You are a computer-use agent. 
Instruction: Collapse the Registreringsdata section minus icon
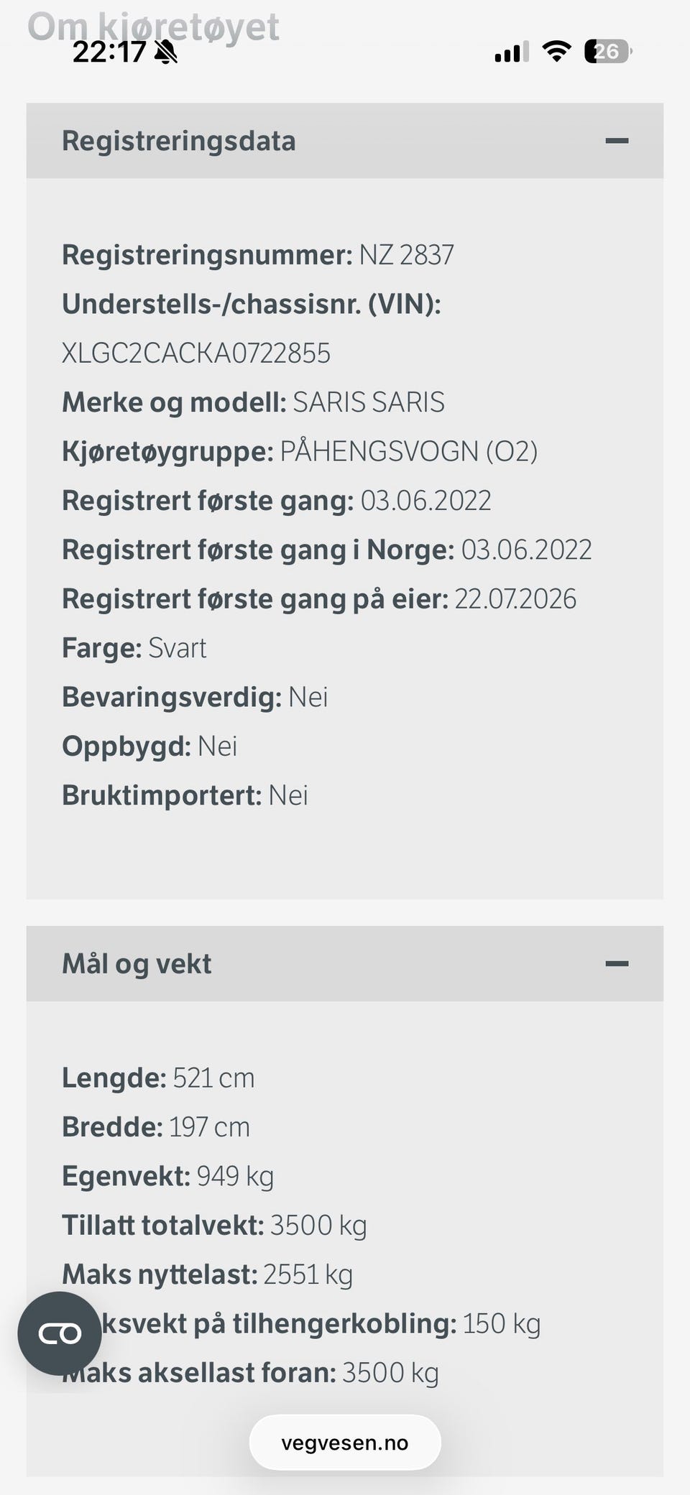click(617, 141)
